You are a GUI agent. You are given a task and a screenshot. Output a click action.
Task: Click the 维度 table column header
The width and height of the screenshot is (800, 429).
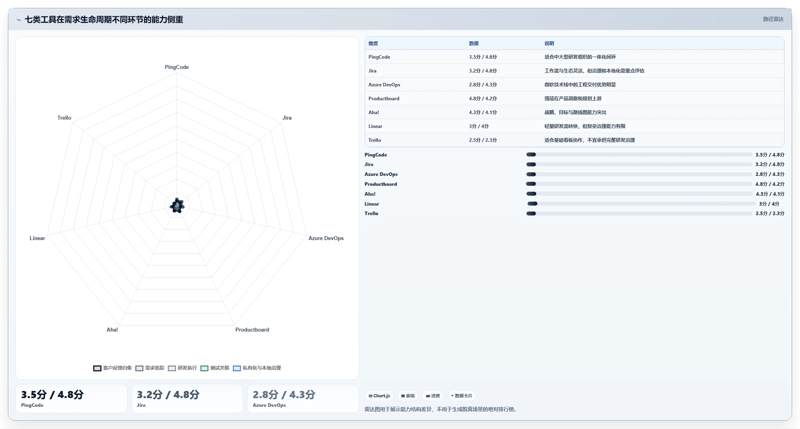tap(373, 44)
